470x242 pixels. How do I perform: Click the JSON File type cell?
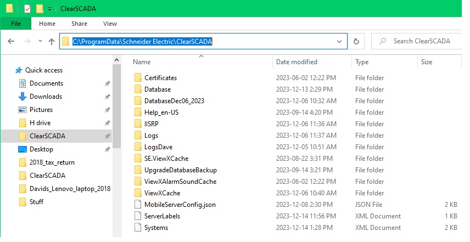[x=368, y=205]
